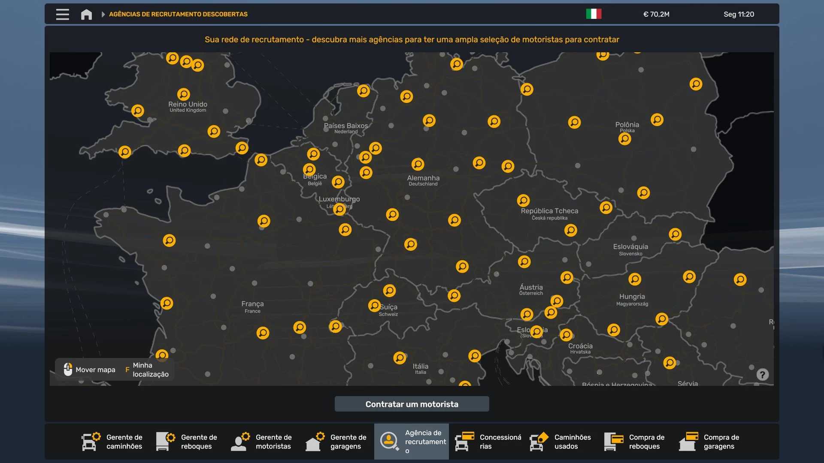Viewport: 824px width, 463px height.
Task: Click breadcrumb arrow before Agências title
Action: pyautogui.click(x=103, y=14)
